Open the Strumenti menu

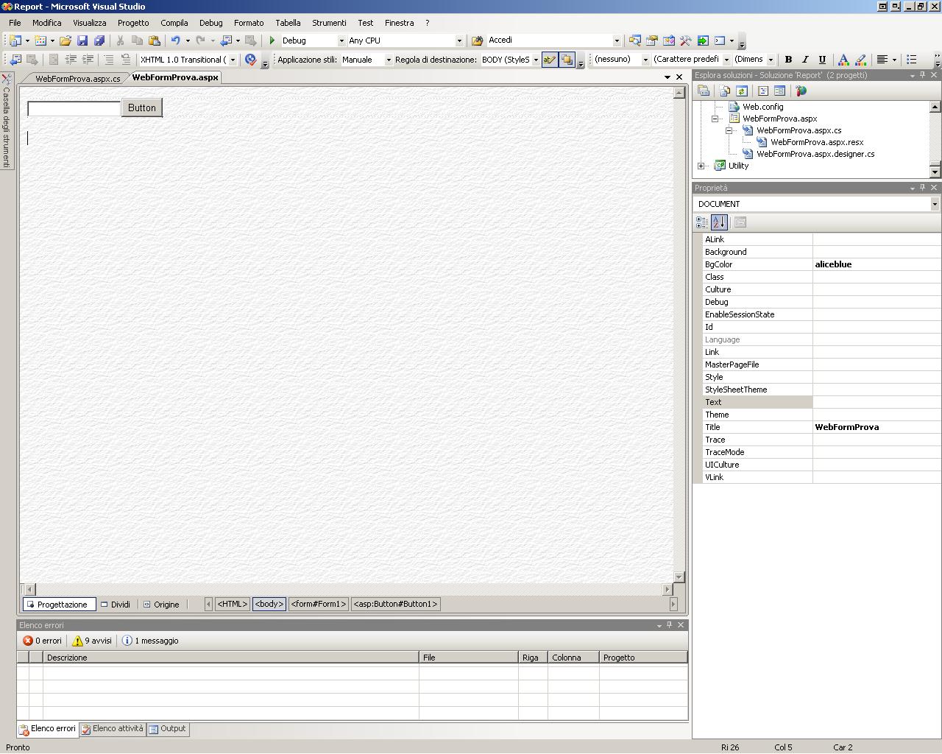(329, 23)
